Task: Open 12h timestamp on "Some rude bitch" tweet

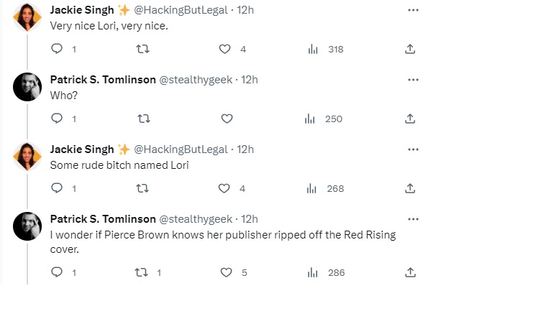Action: 245,149
